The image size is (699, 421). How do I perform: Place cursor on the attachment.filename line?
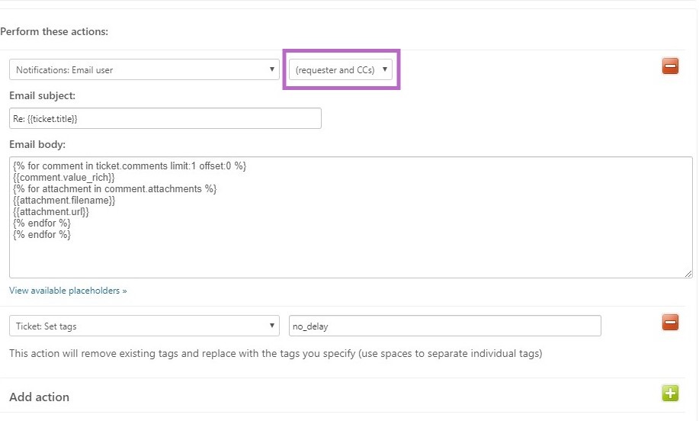pyautogui.click(x=64, y=200)
